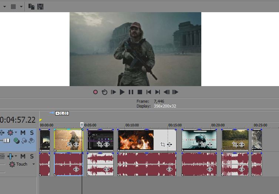
Task: Step to the next frame
Action: point(175,92)
